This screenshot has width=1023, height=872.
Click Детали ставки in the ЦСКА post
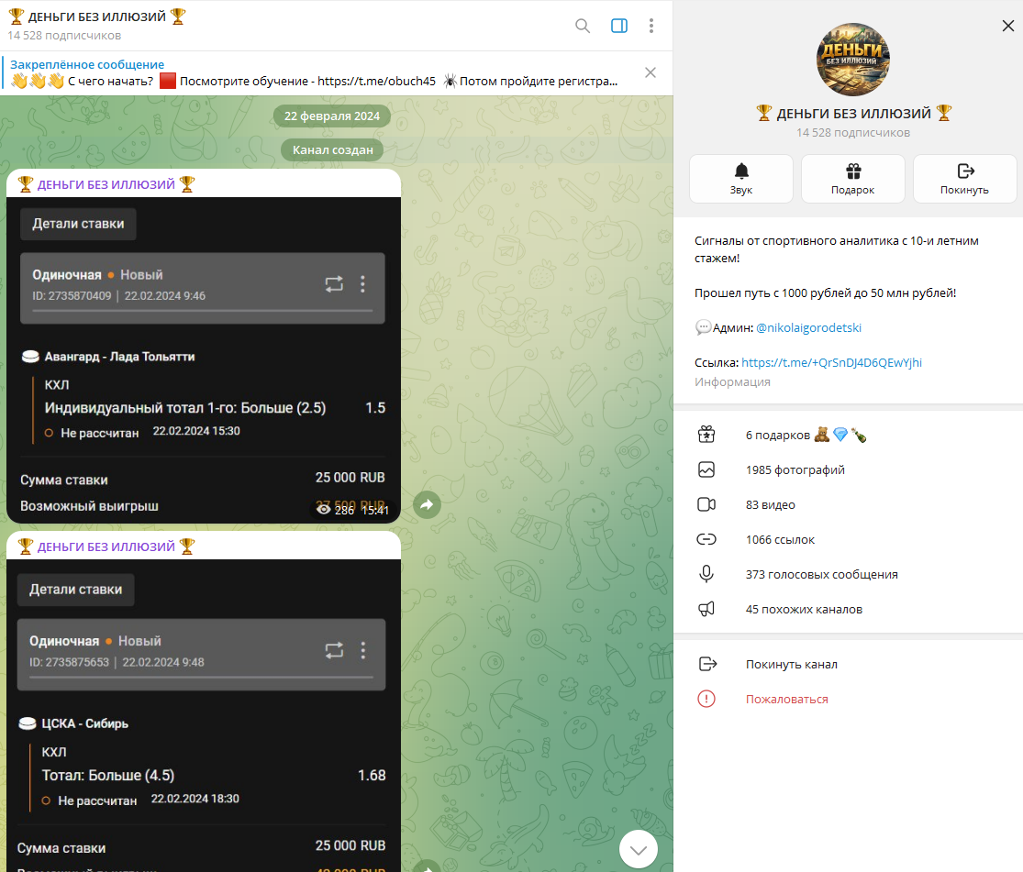click(75, 590)
